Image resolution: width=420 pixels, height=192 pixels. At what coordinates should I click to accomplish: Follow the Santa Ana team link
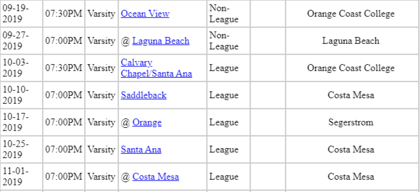(x=141, y=149)
